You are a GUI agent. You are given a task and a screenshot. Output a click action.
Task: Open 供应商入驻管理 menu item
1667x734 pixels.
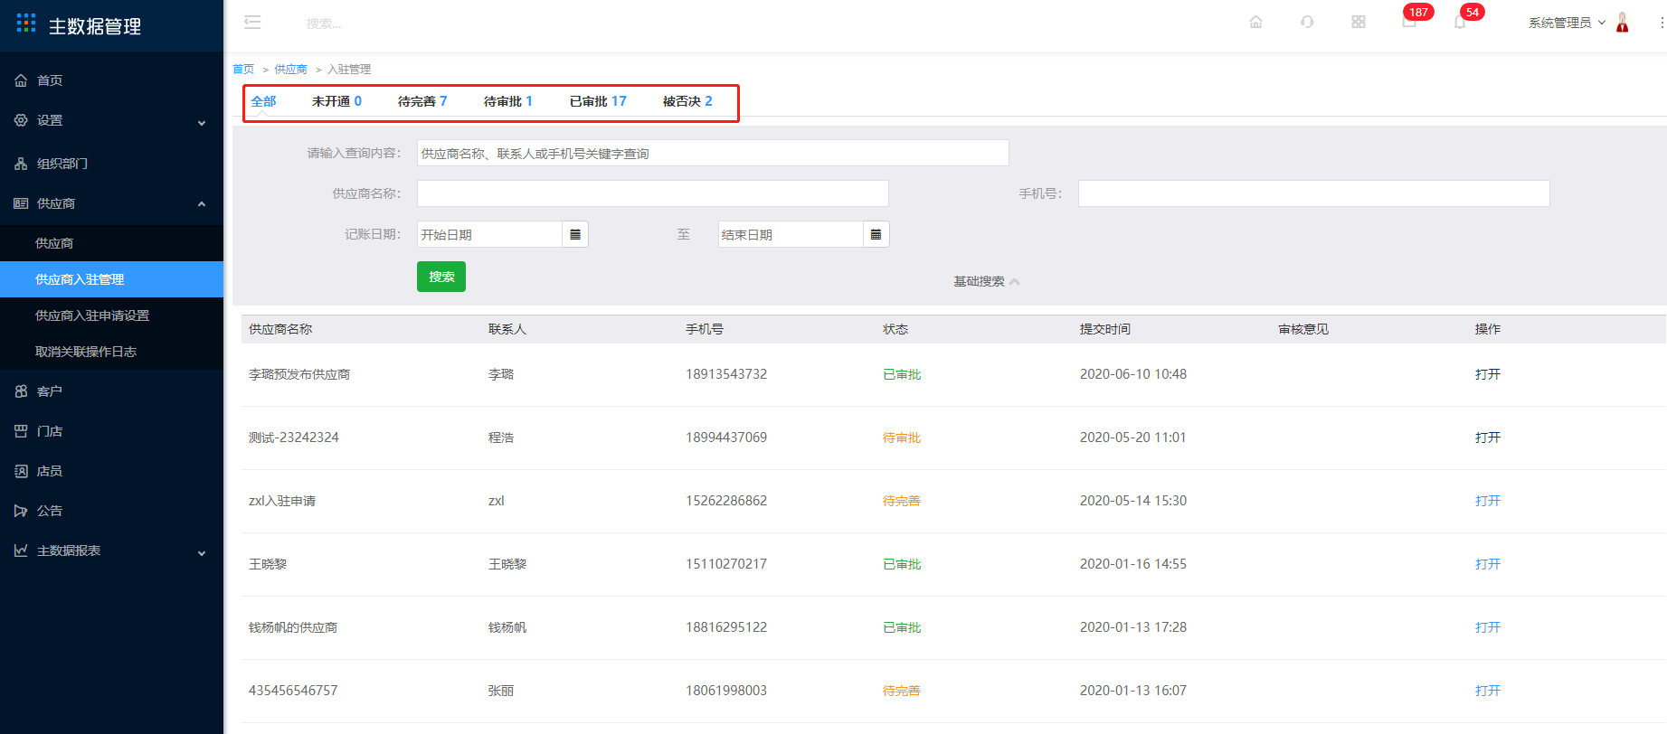coord(111,279)
